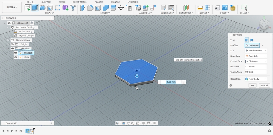Play the timeline

point(12,131)
